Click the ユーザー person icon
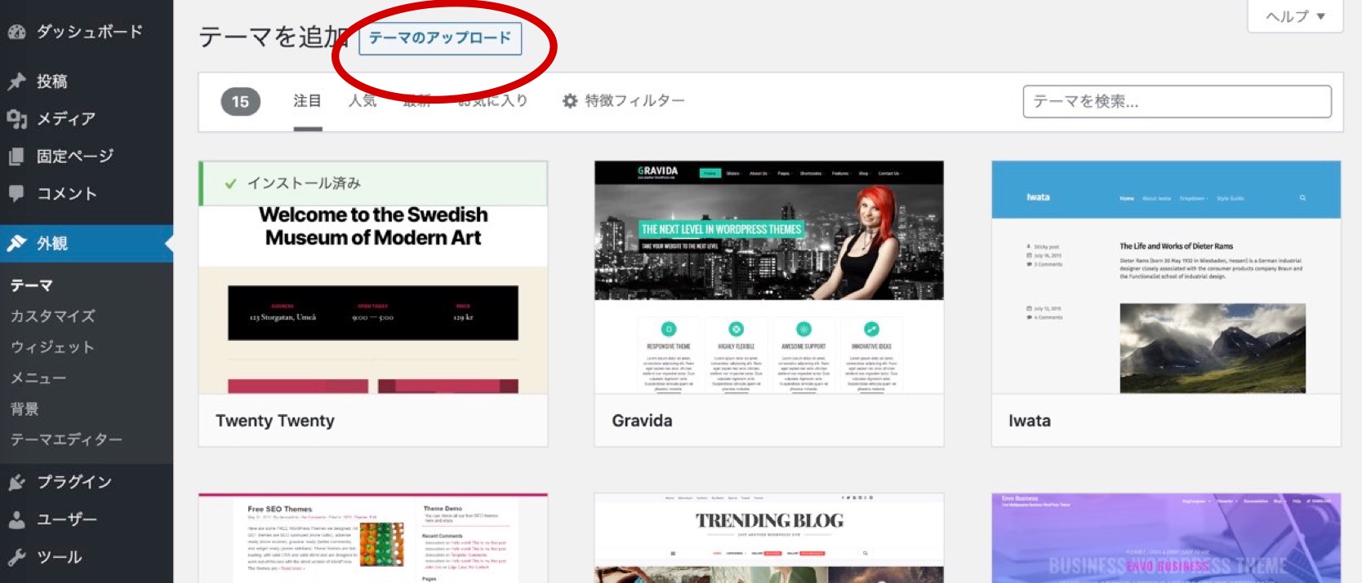 pos(16,520)
